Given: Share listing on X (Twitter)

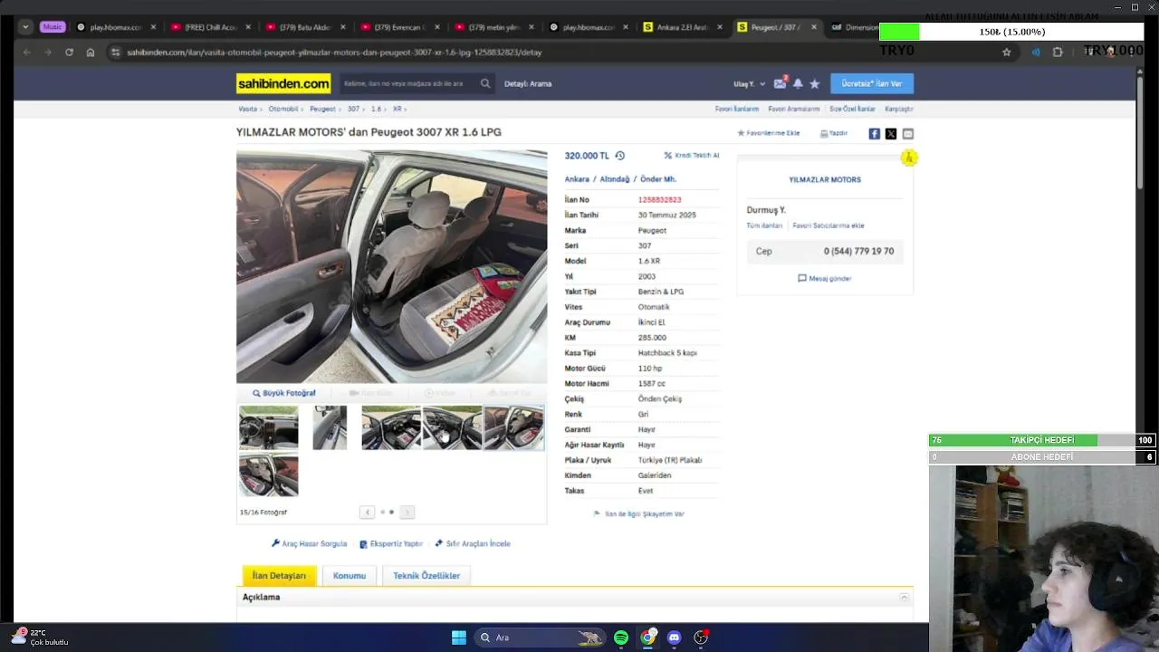Looking at the screenshot, I should pos(891,133).
